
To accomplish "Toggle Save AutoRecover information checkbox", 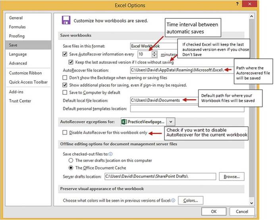I will coord(65,54).
